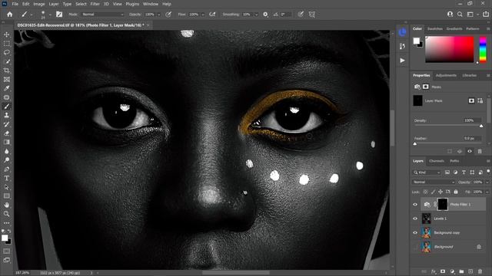This screenshot has height=276, width=492.
Task: Show the Background layer
Action: pos(415,247)
